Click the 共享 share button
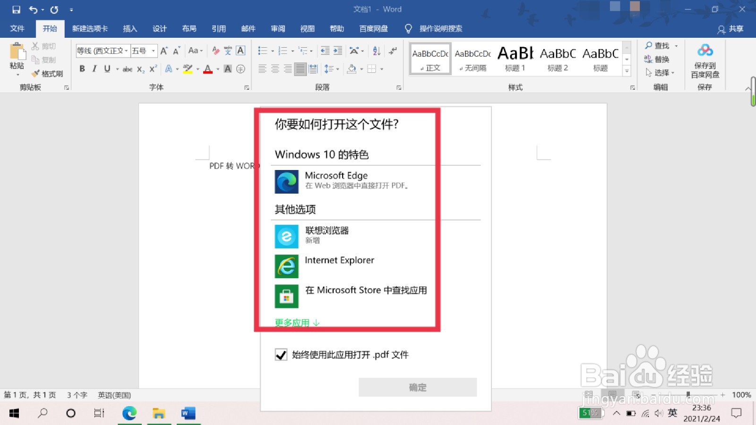Viewport: 756px width, 425px height. tap(730, 29)
